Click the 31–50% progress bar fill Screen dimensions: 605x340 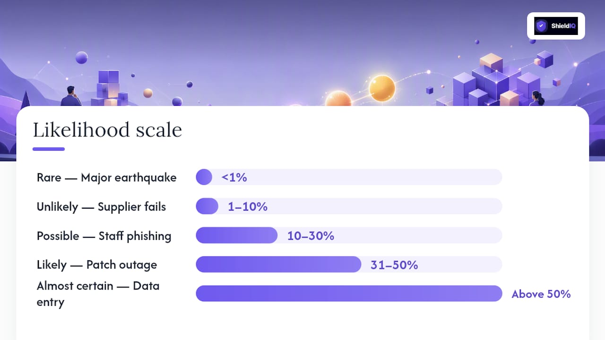tap(279, 264)
